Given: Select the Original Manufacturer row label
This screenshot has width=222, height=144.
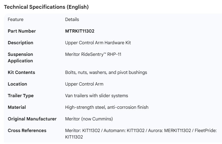Looking at the screenshot, I should coord(32,119).
